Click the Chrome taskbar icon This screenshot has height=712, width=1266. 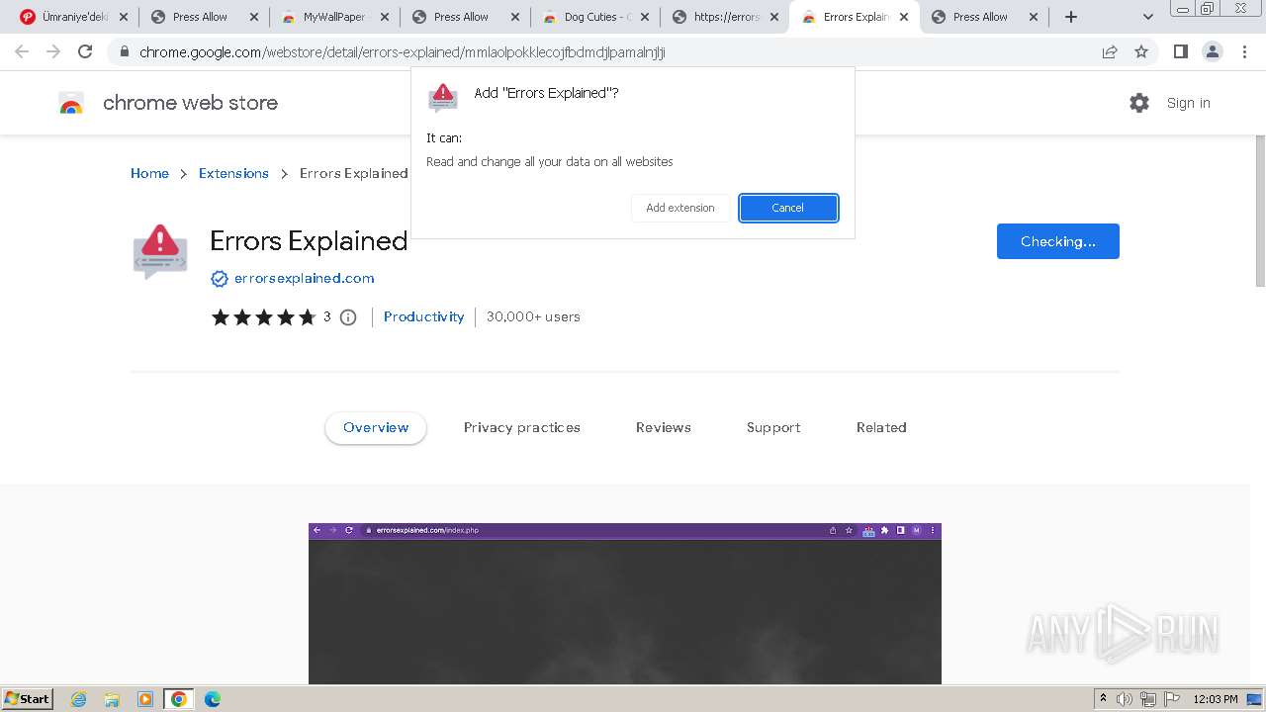coord(179,699)
